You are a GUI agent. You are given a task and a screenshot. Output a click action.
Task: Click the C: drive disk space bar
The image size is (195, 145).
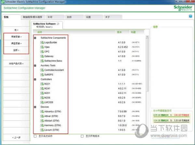coord(171,115)
